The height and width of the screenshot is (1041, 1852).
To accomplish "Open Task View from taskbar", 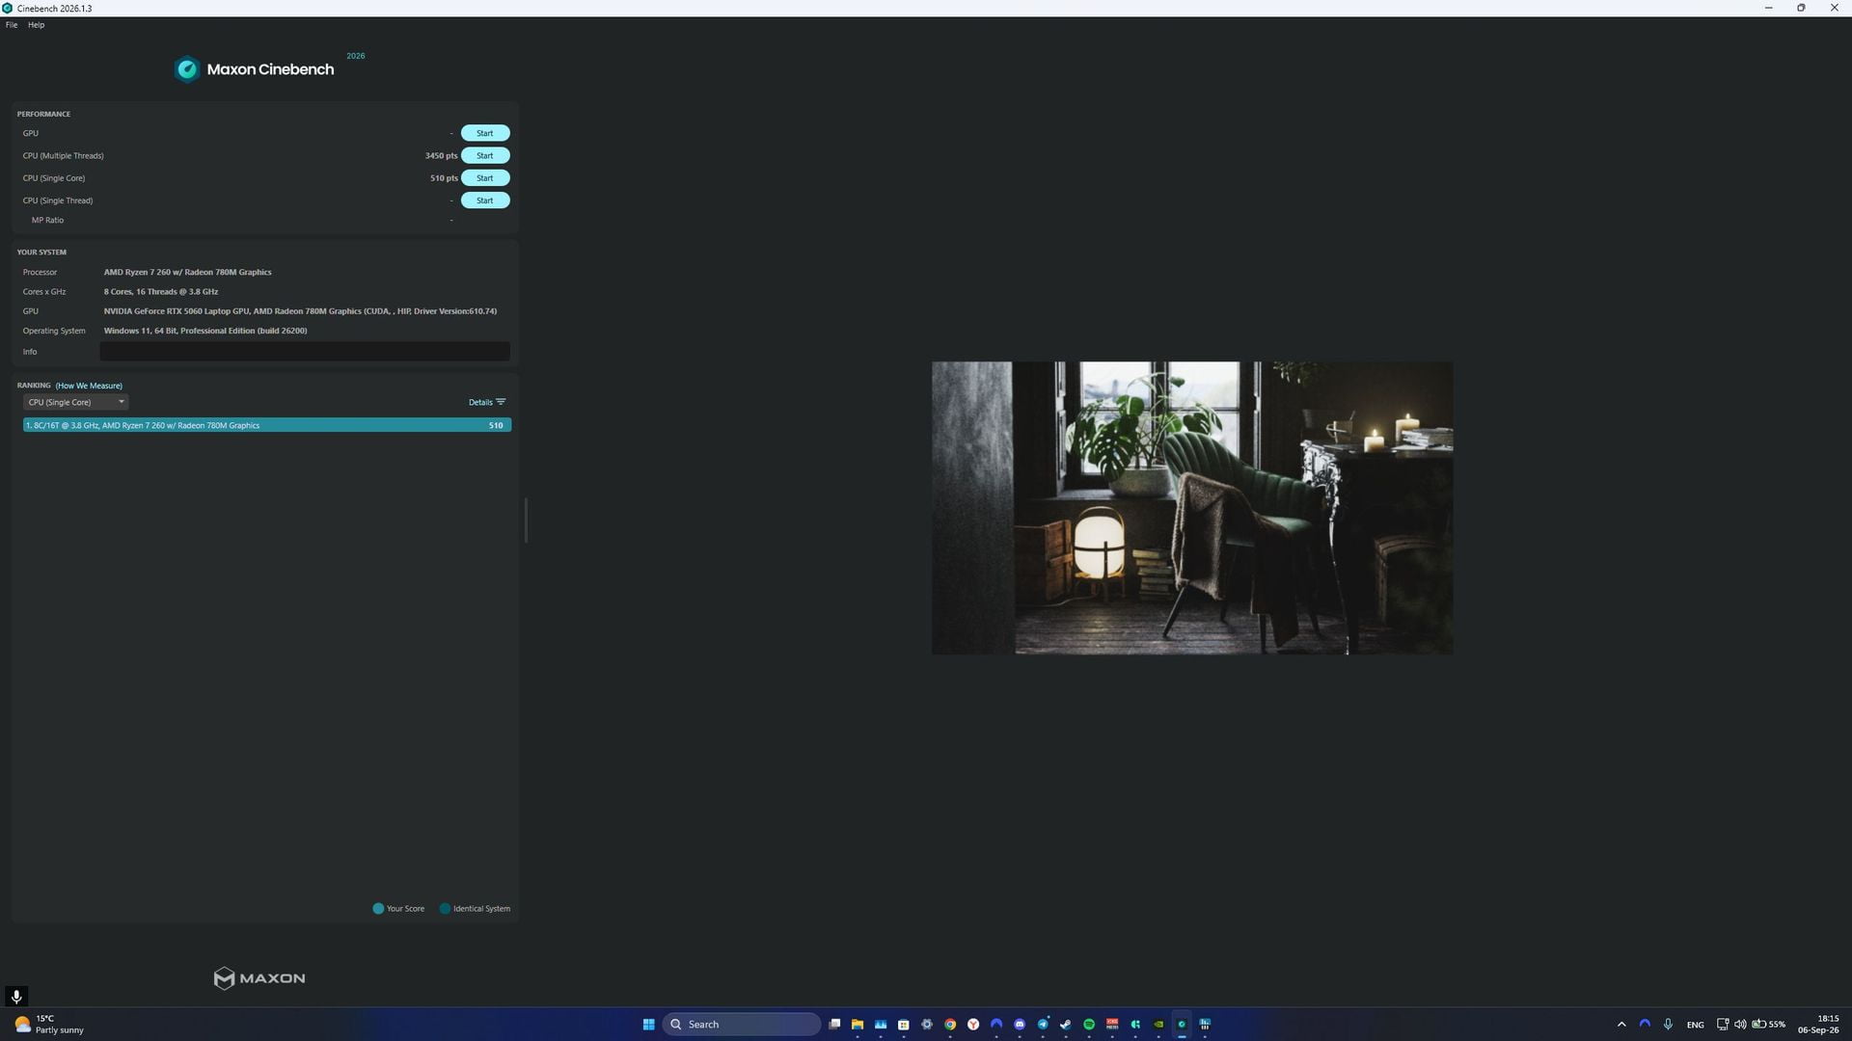I will pos(834,1025).
